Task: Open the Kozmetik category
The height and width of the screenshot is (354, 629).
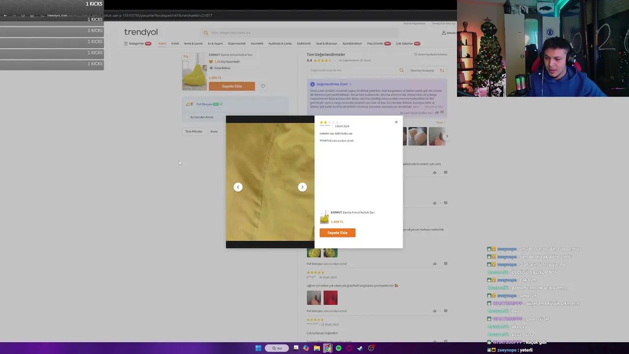Action: click(x=257, y=43)
